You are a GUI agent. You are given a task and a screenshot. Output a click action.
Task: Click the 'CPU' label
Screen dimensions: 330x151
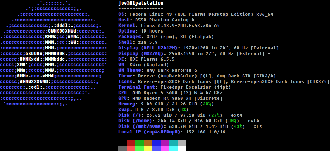point(123,93)
